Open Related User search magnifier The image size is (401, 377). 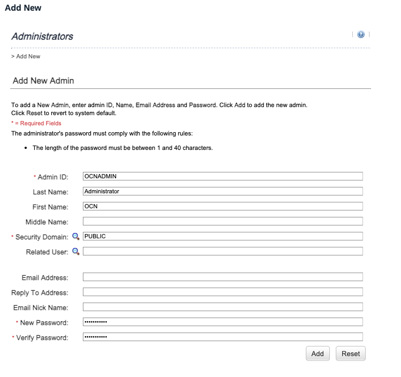tap(76, 251)
